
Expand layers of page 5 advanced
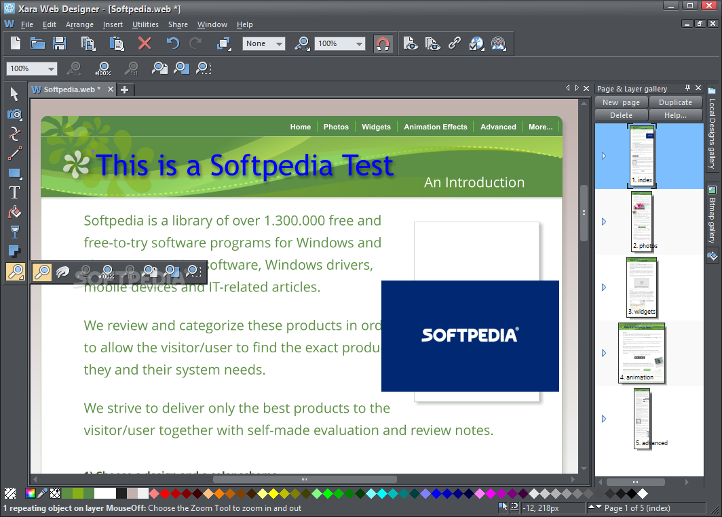(604, 419)
